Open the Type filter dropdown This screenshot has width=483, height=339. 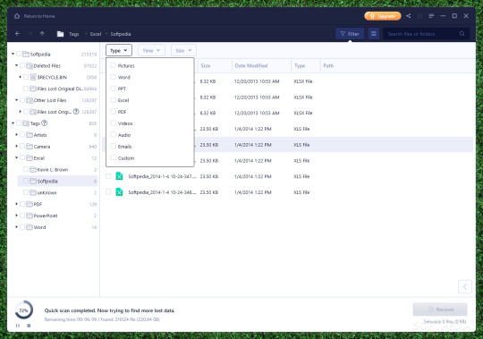(x=119, y=50)
